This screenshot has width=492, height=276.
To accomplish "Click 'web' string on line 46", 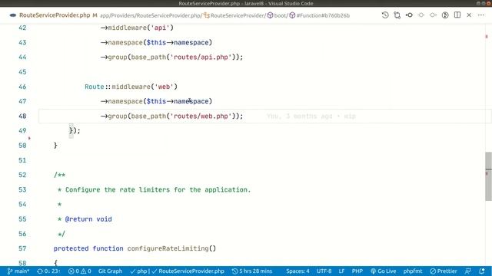I will 164,87.
